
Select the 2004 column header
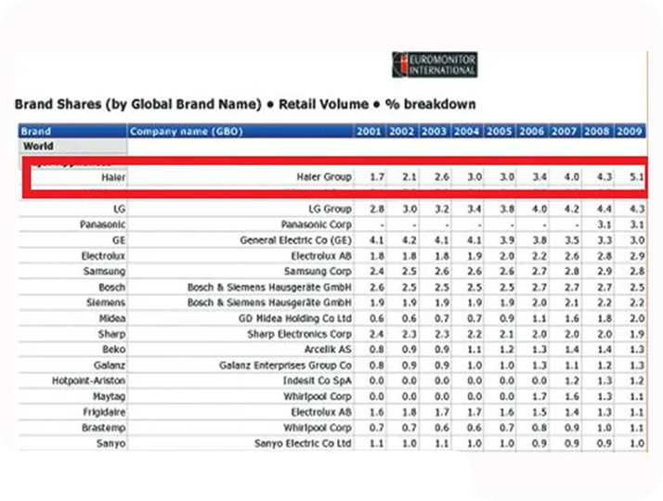pyautogui.click(x=467, y=131)
